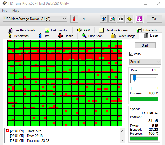This screenshot has width=165, height=145.
Task: Select the Erase tab
Action: click(x=150, y=35)
